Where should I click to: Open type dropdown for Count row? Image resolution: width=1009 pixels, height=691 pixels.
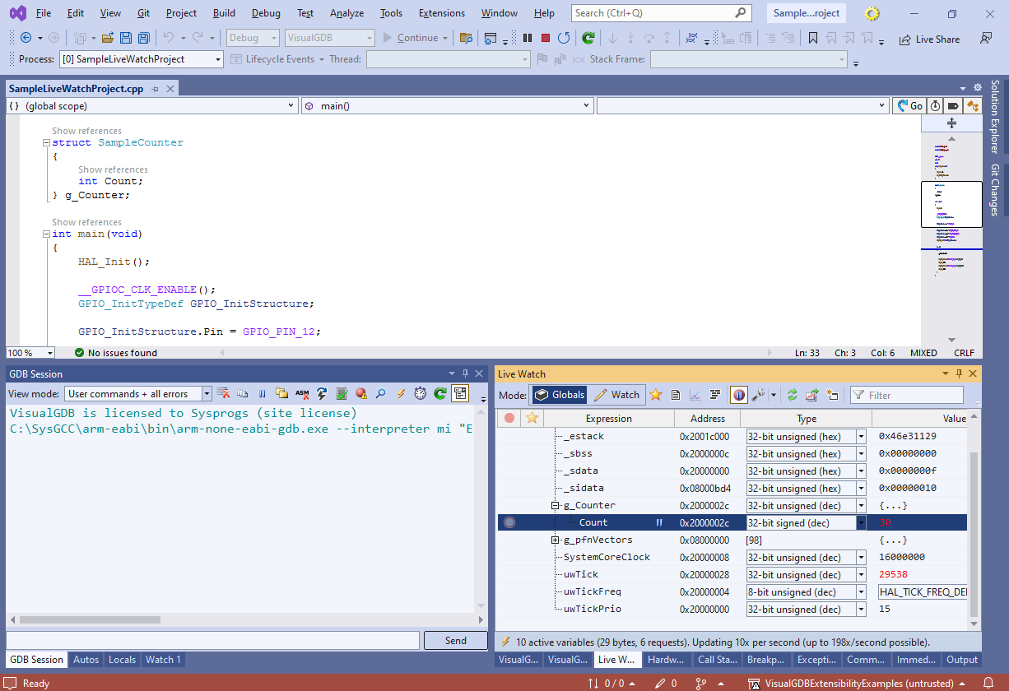click(861, 522)
